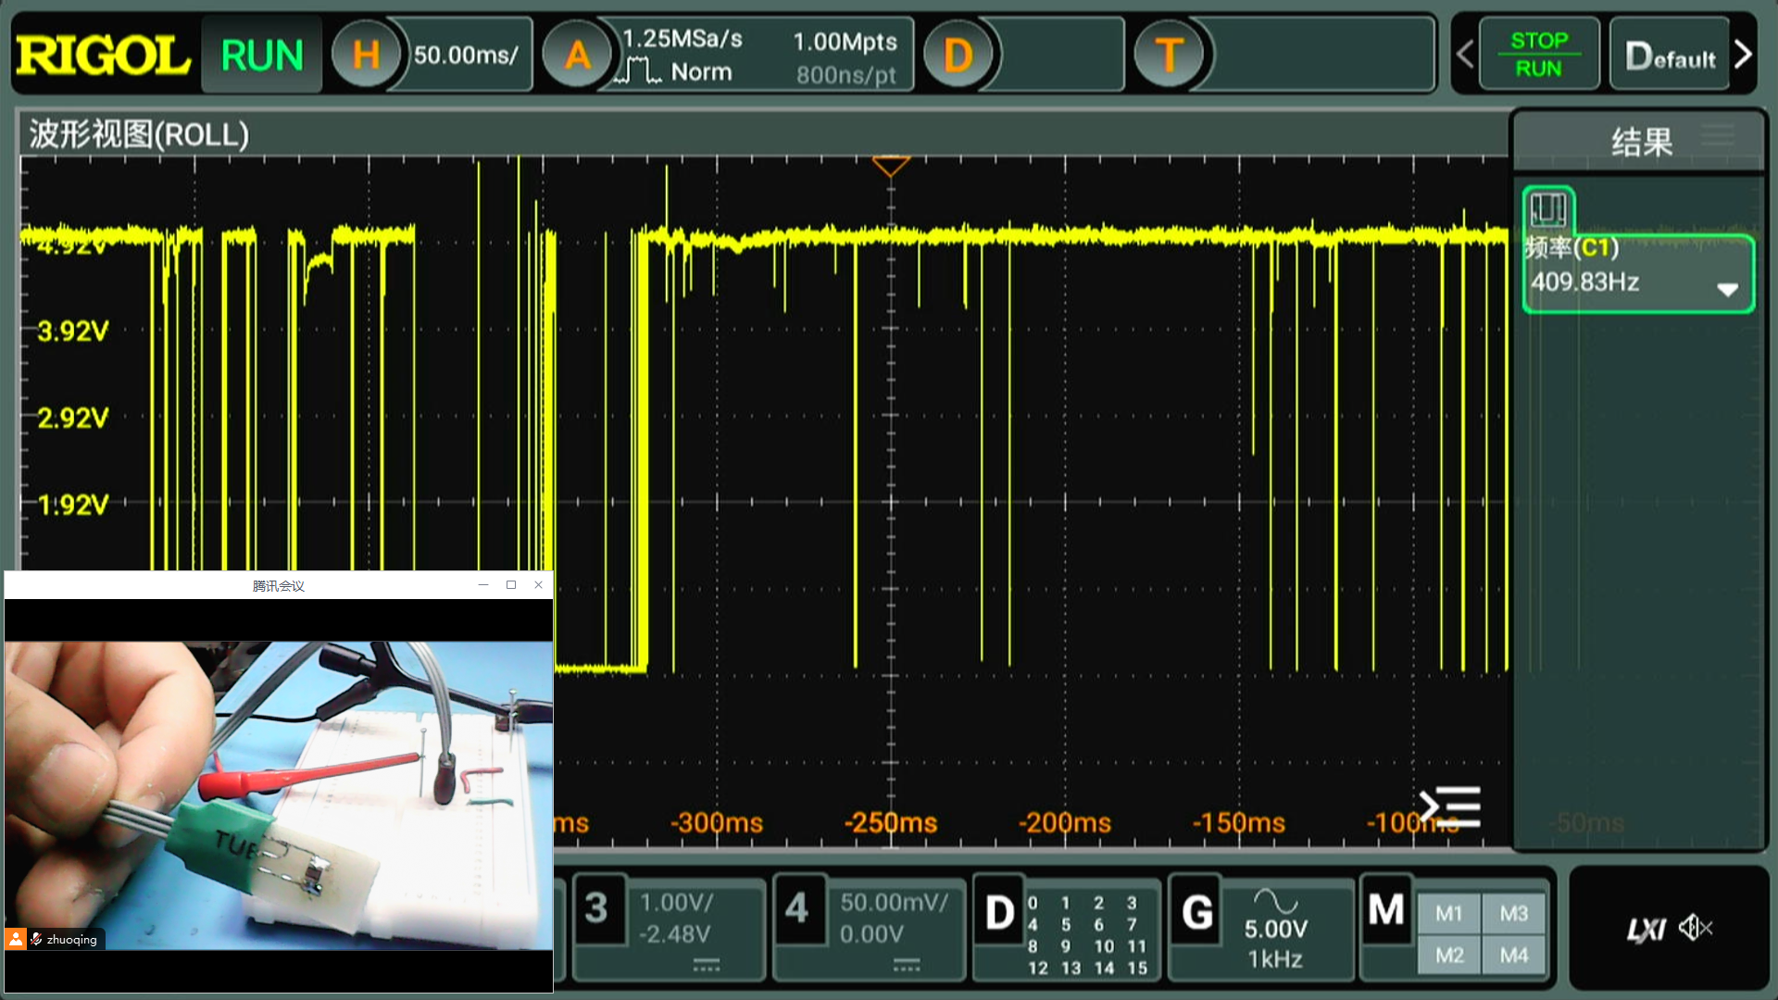Toggle channel 4 on or off

[x=797, y=908]
